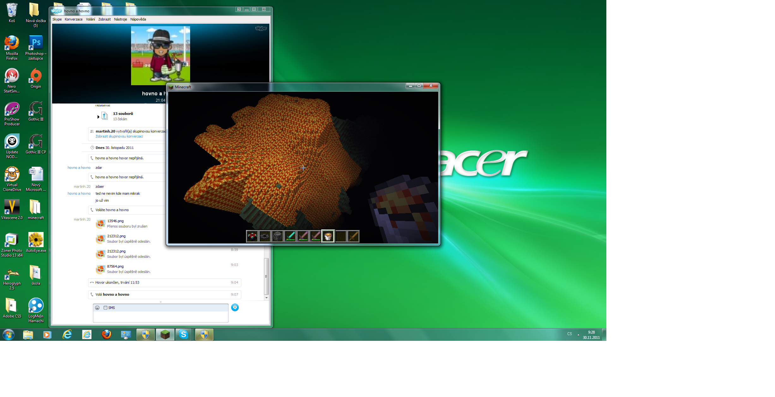Open the Virtual CloneDrive desktop shortcut
The image size is (775, 397).
point(12,179)
